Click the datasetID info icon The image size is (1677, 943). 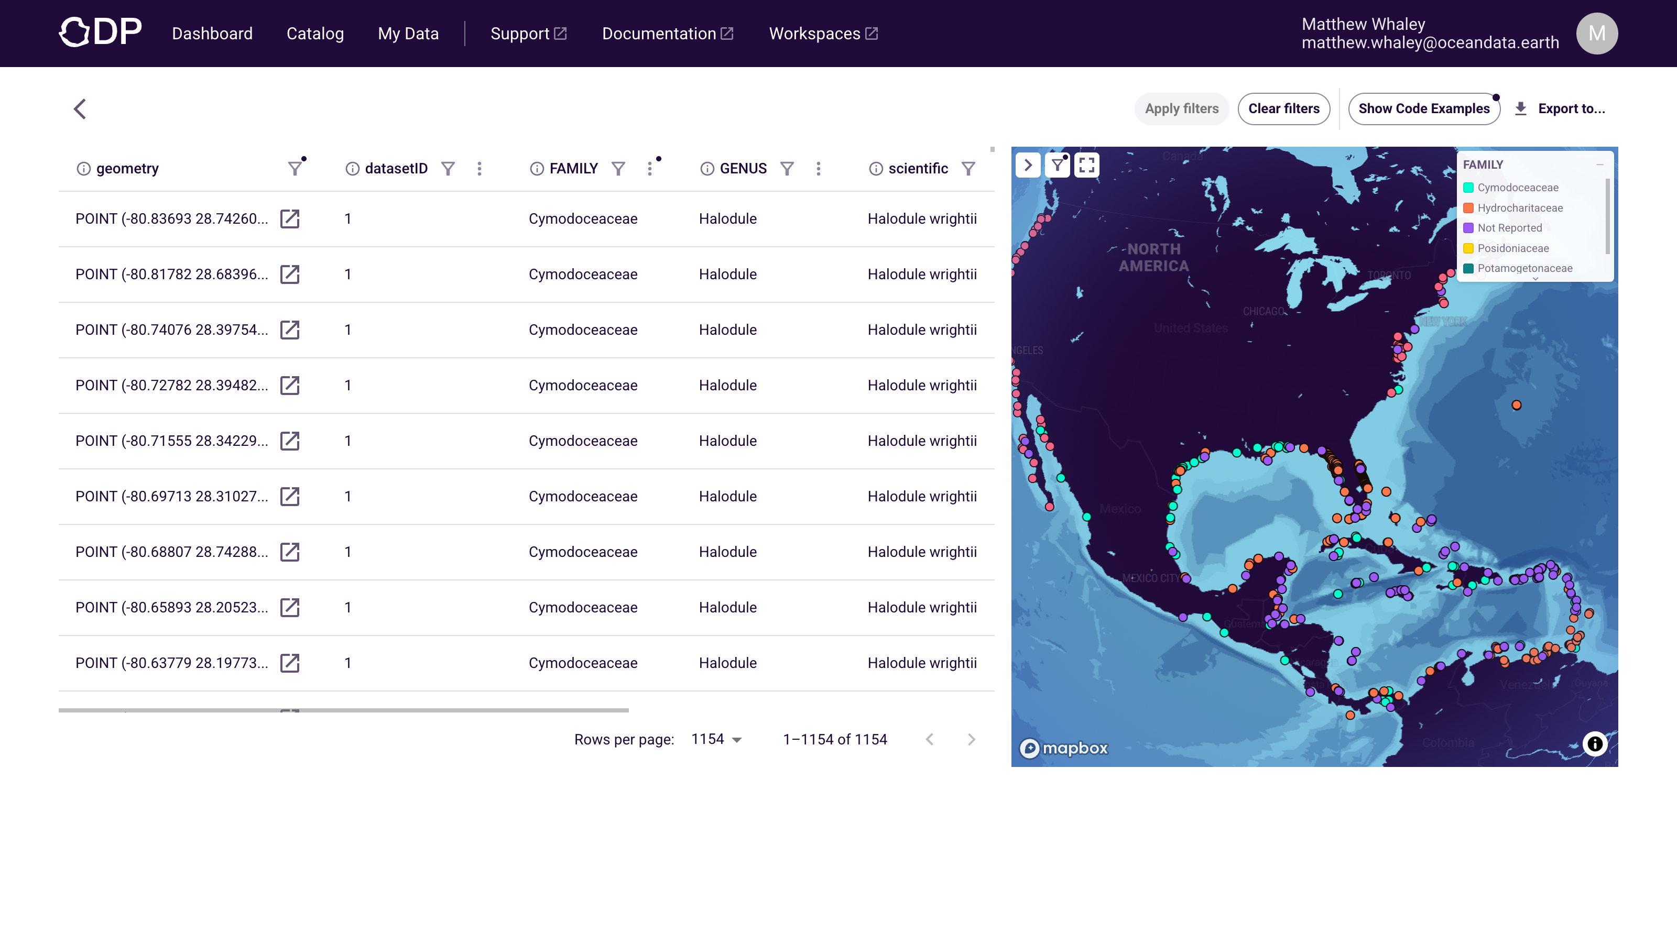352,169
